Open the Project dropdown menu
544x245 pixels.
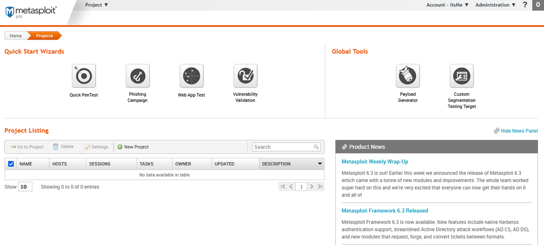tap(96, 5)
